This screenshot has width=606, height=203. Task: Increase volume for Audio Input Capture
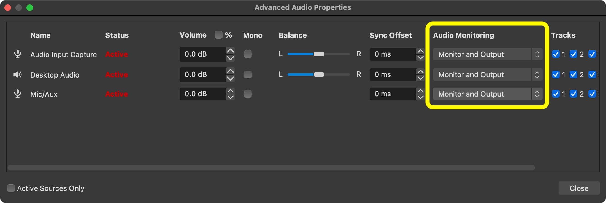[x=230, y=51]
